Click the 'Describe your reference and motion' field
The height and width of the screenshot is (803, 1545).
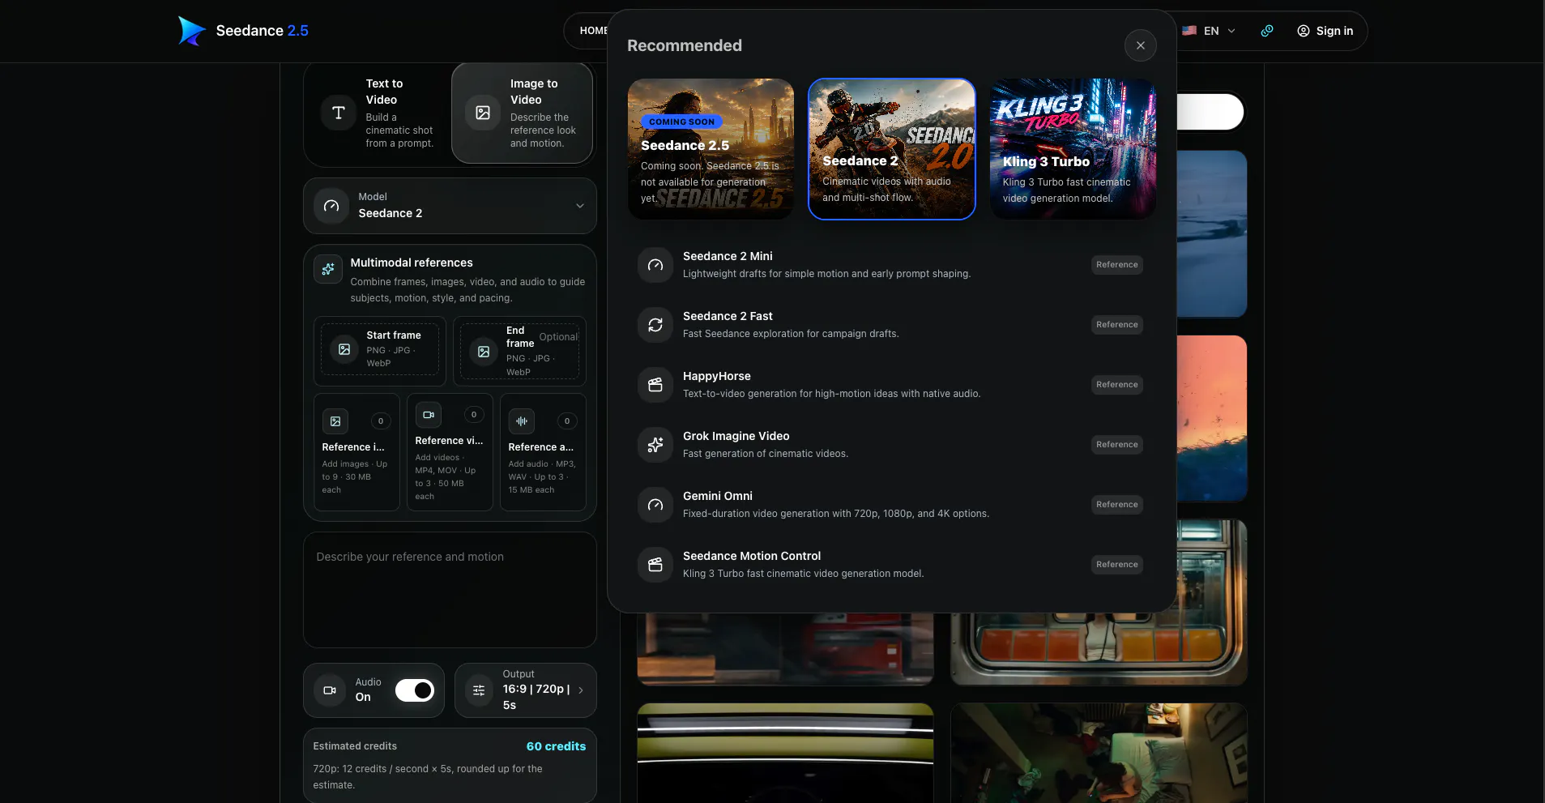(450, 589)
